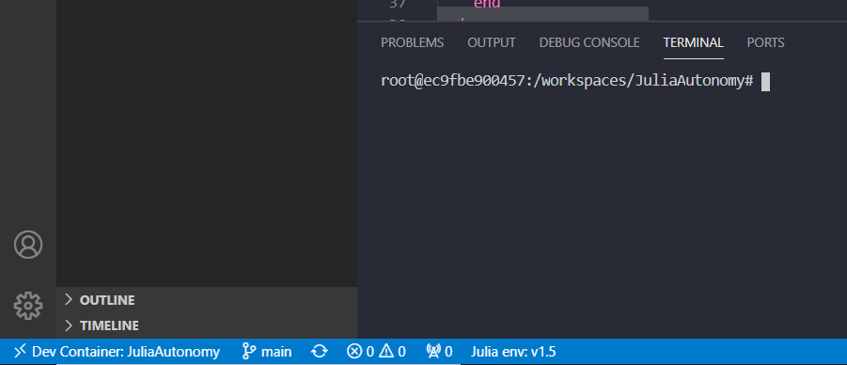Switch to the PROBLEMS tab
Image resolution: width=847 pixels, height=365 pixels.
(x=412, y=42)
